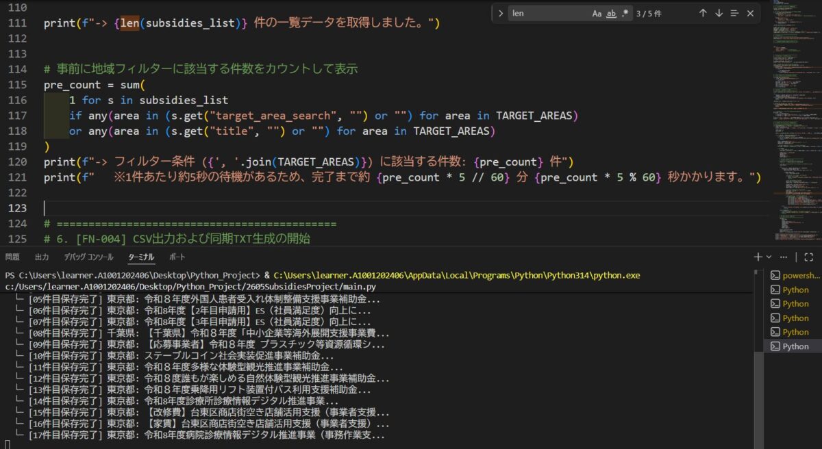The height and width of the screenshot is (449, 822).
Task: Switch to the デバッグ コンソール tab
Action: 88,257
